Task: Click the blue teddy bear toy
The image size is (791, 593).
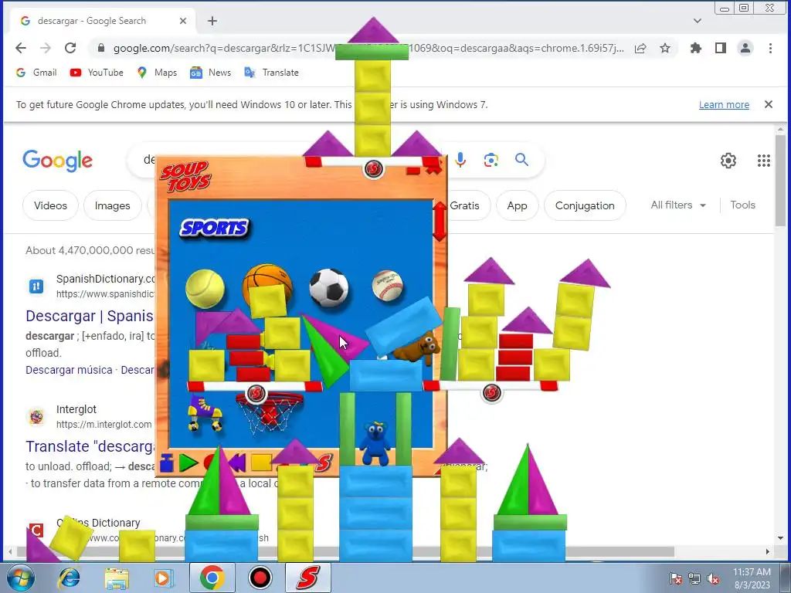Action: (x=375, y=443)
